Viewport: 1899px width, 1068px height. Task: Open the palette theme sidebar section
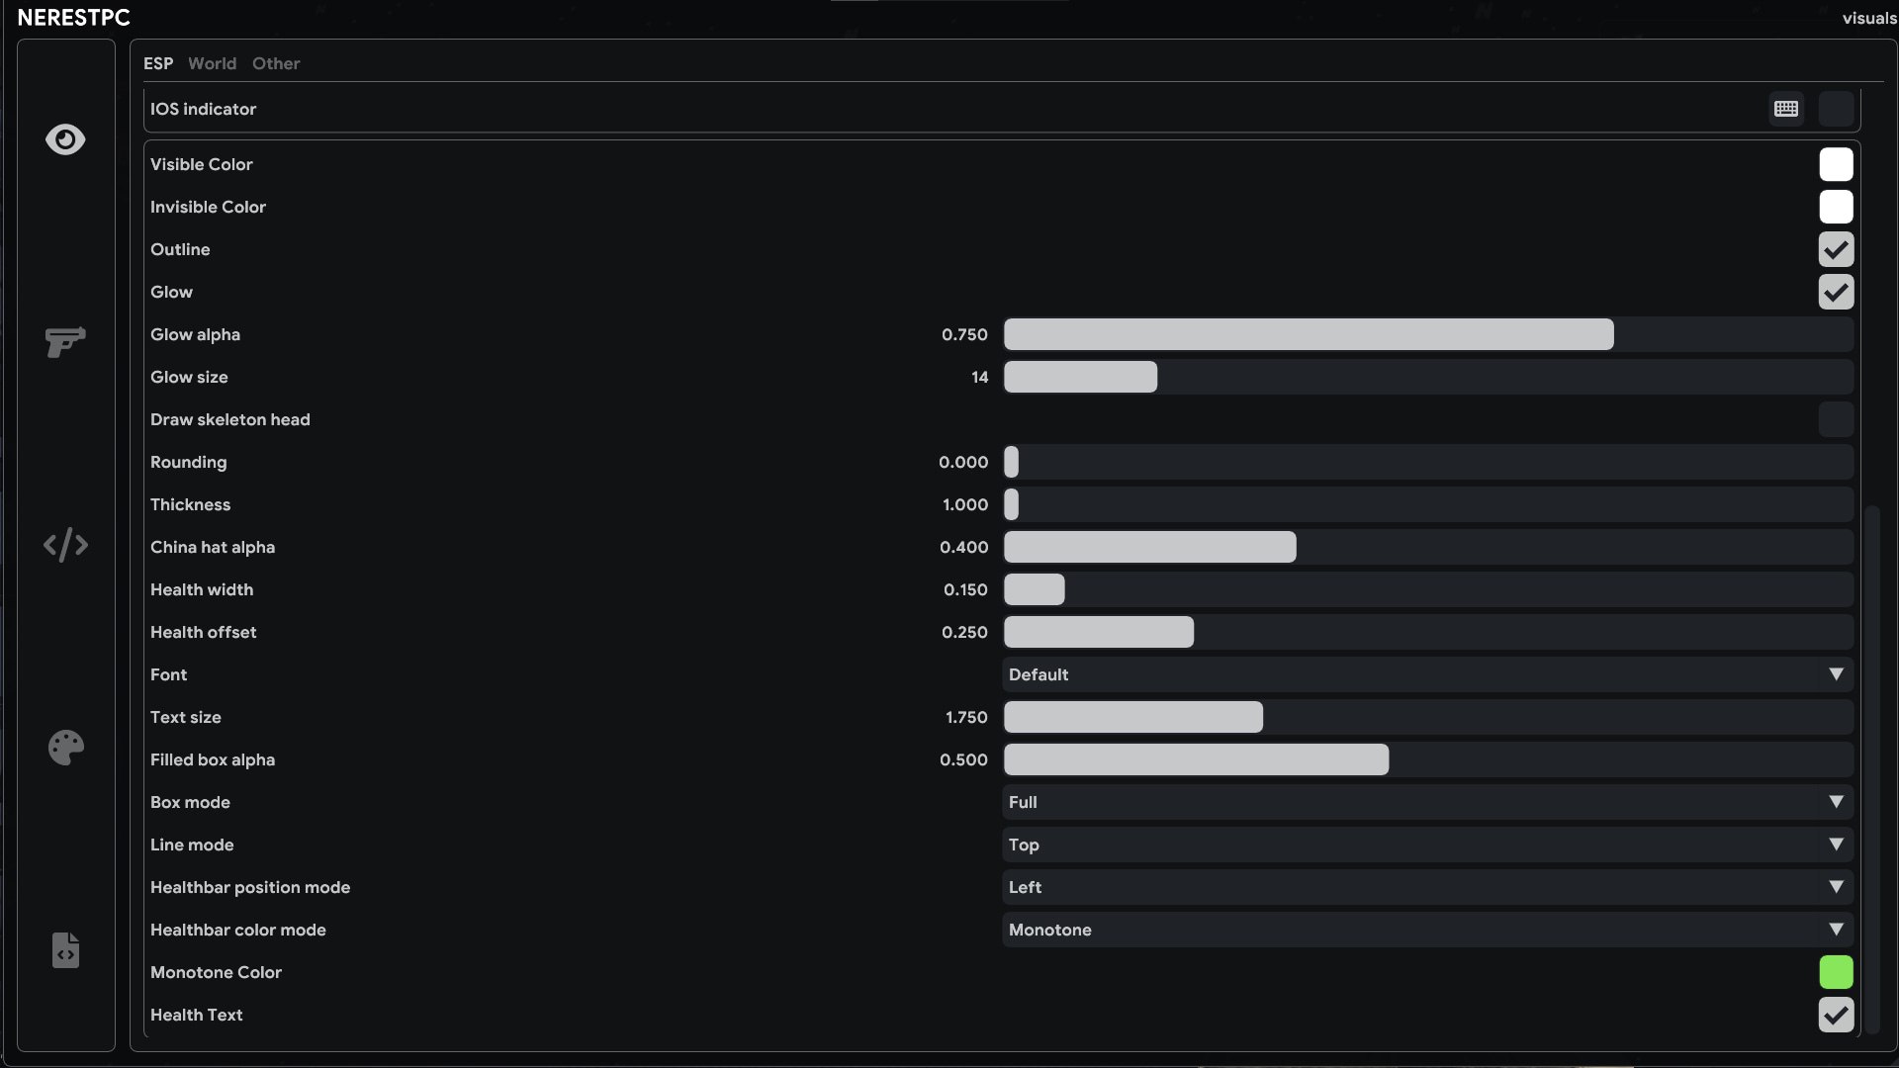point(65,748)
